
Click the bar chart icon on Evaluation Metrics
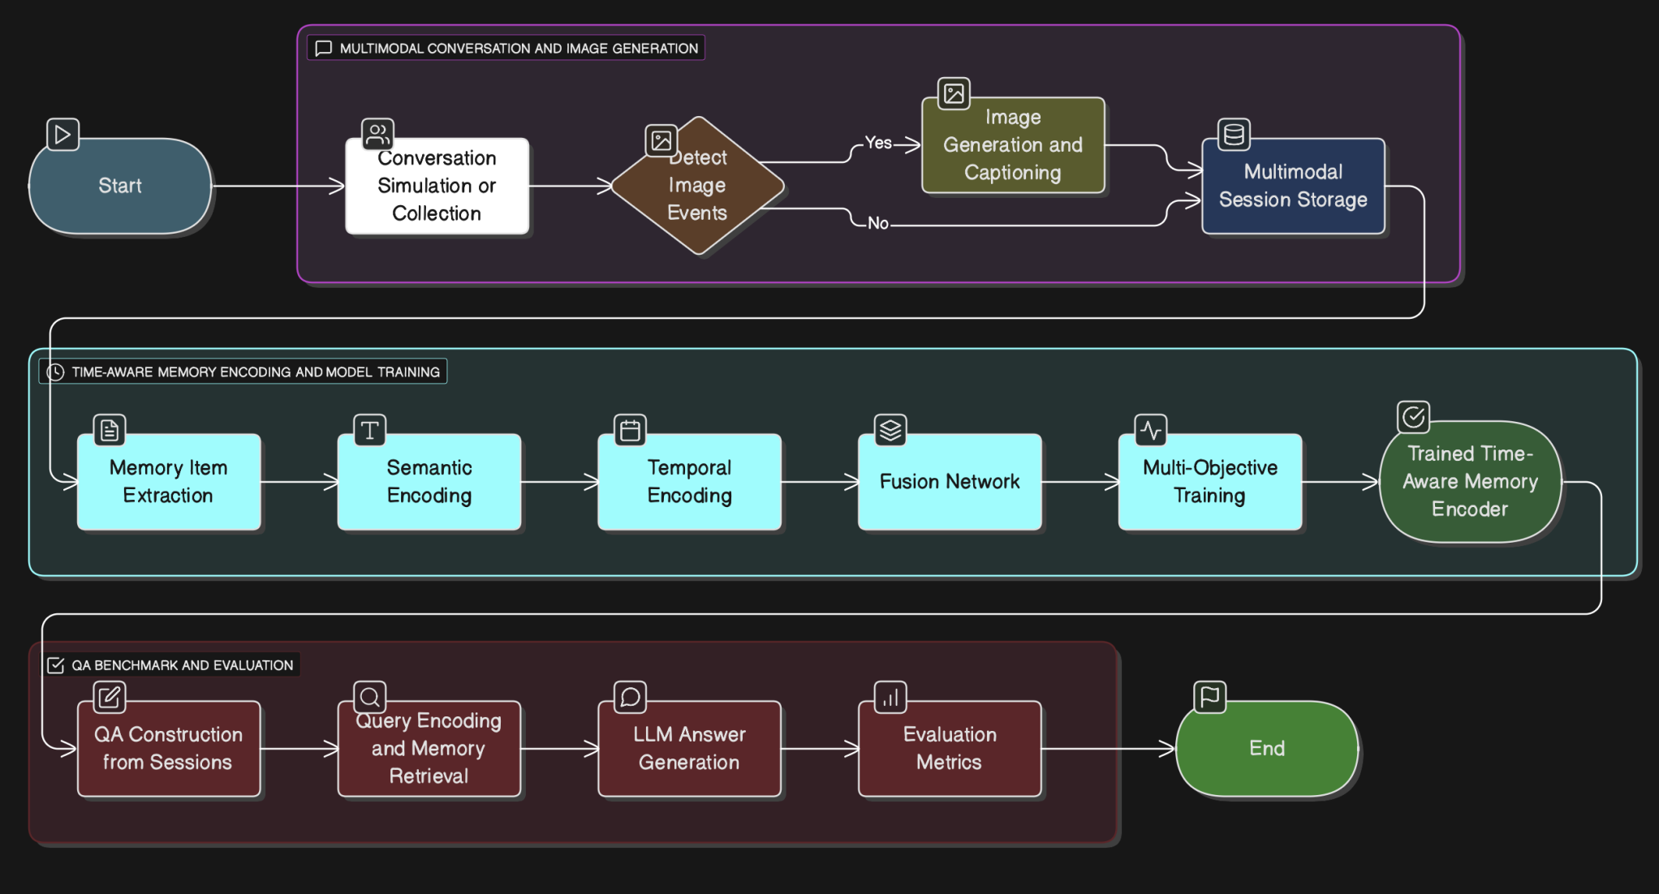[890, 697]
